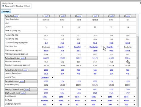Image resolution: width=141 pixels, height=107 pixels.
Task: Click the T1 Incoming Angle value 25.6
Action: pos(62,43)
